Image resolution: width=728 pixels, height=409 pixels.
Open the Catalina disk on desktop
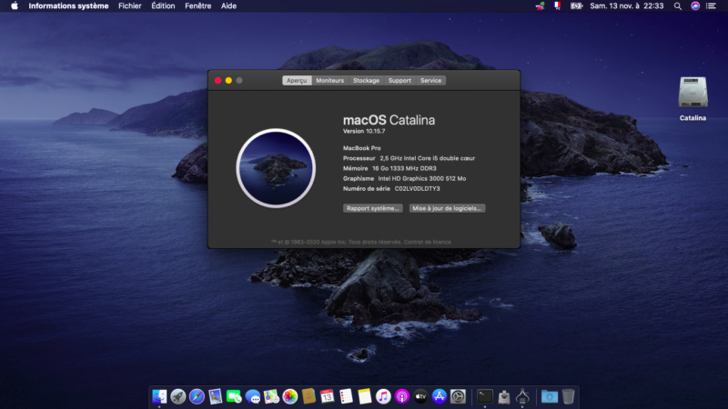[693, 98]
